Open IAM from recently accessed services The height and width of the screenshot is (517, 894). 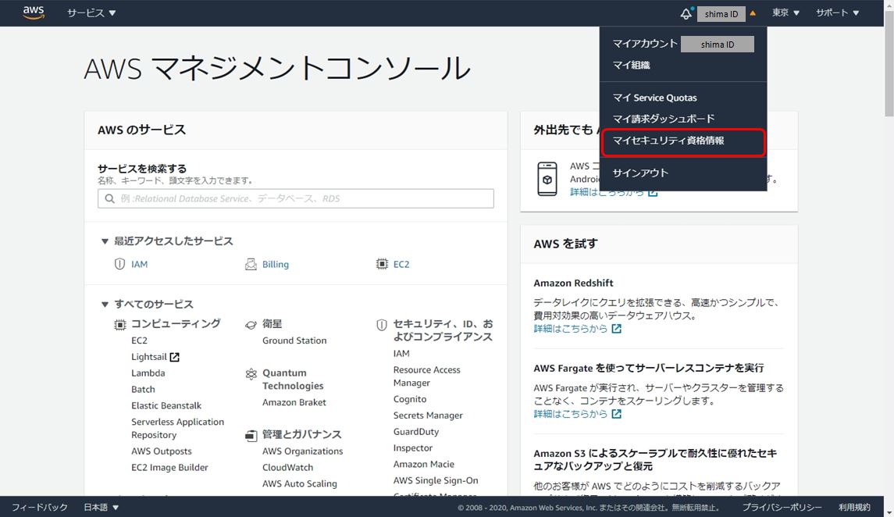pos(139,265)
